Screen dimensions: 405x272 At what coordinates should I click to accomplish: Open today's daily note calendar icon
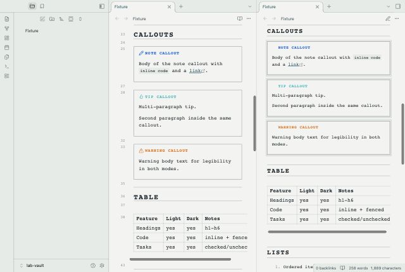click(7, 47)
